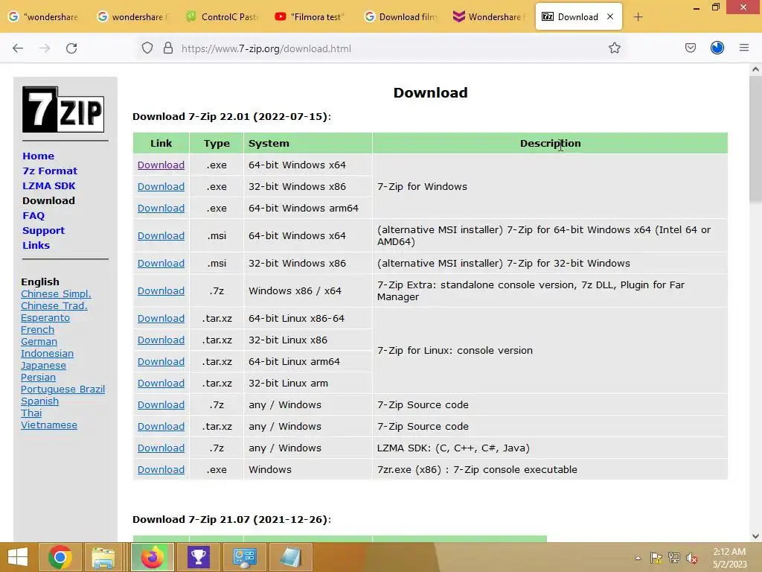762x572 pixels.
Task: Click the Action Center flag tray icon
Action: pyautogui.click(x=656, y=559)
